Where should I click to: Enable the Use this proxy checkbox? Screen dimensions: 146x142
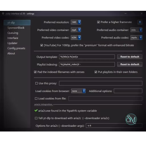(36, 83)
